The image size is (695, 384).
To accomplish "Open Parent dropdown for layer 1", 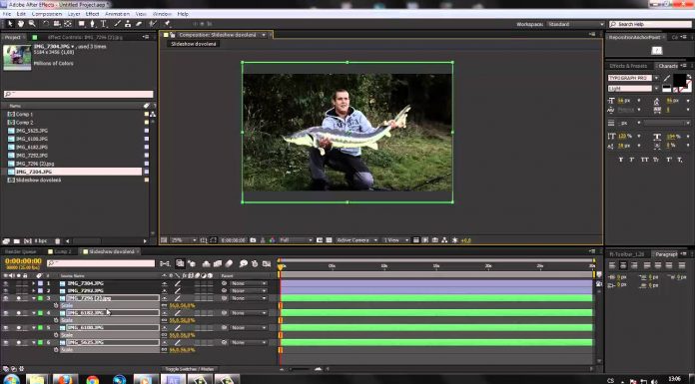I will coord(249,283).
